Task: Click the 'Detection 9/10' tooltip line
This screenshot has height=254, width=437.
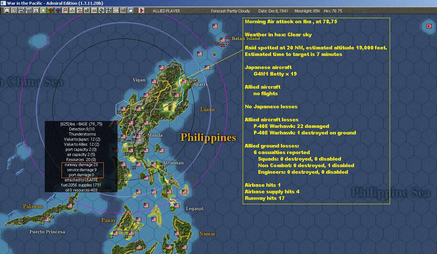Action: pyautogui.click(x=82, y=129)
